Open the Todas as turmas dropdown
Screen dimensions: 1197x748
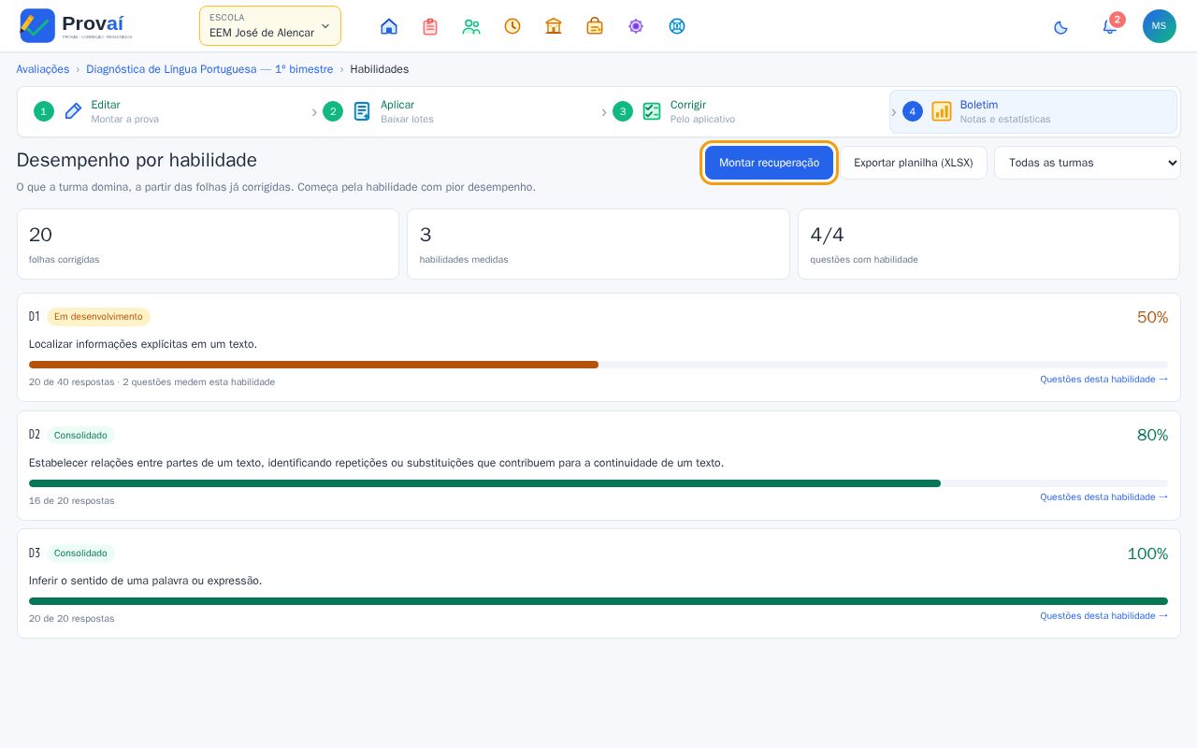[x=1087, y=163]
